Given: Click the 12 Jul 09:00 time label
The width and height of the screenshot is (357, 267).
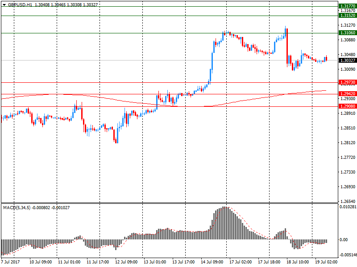Looking at the screenshot, I should coord(126,262).
